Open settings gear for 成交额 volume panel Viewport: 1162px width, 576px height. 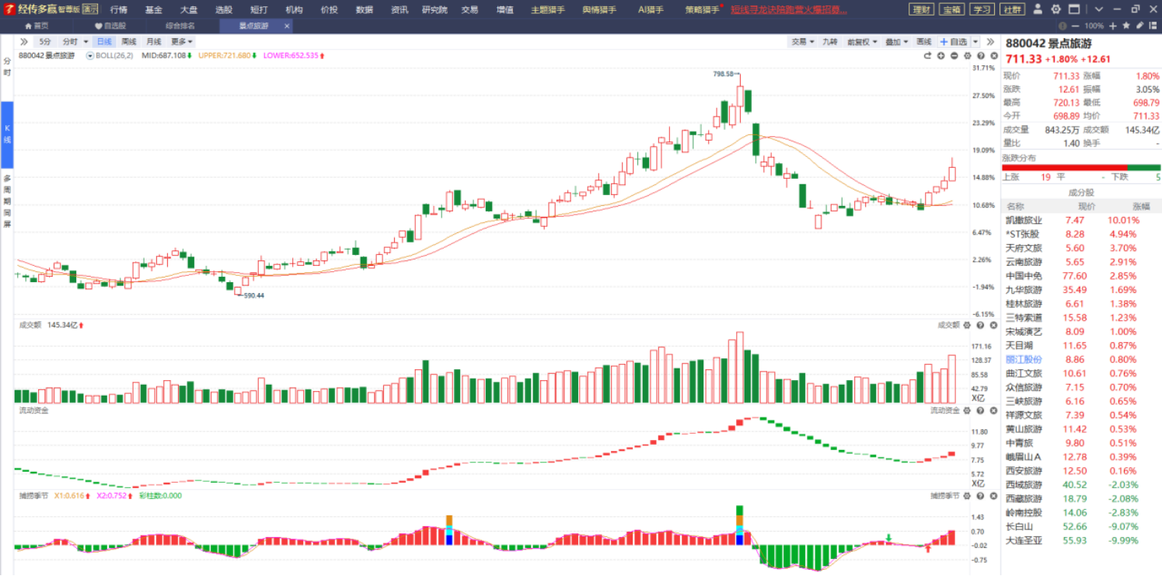pyautogui.click(x=967, y=325)
